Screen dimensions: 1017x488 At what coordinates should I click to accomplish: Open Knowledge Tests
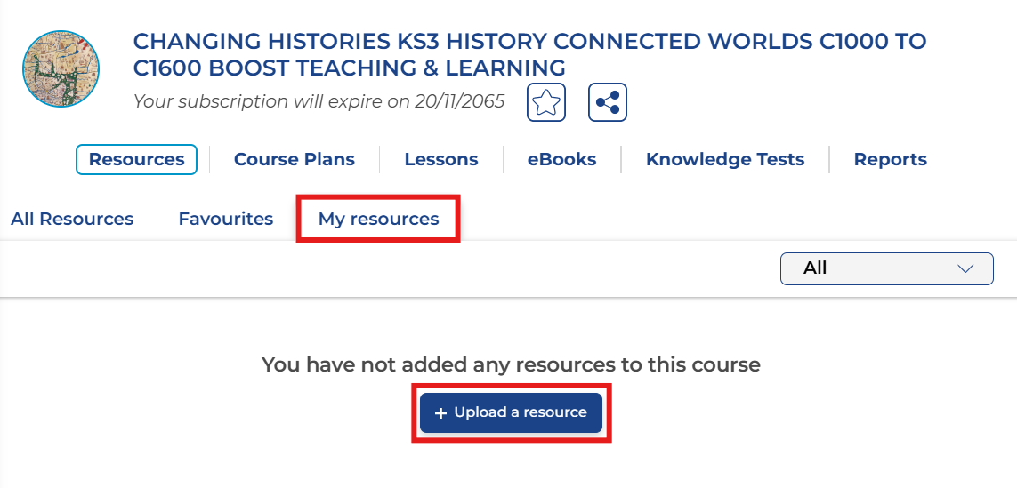tap(725, 160)
